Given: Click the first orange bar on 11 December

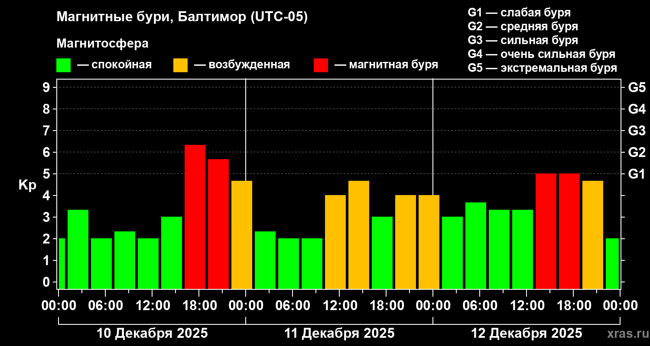Looking at the screenshot, I should 335,242.
